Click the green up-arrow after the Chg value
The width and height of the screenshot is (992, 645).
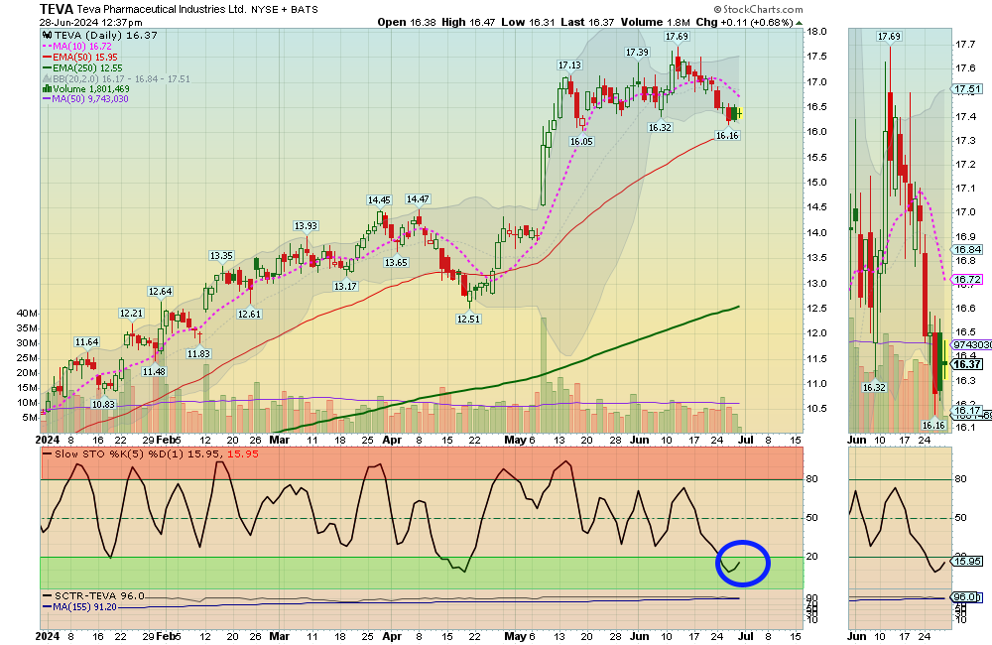point(799,22)
